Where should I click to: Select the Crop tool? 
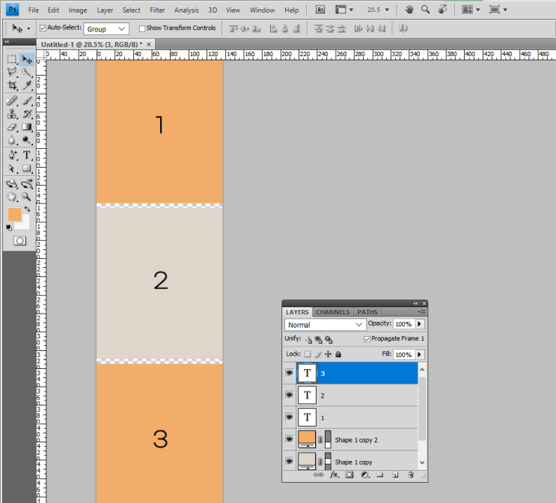click(x=12, y=85)
